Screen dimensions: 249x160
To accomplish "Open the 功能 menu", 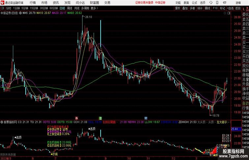I will [x=178, y=3].
